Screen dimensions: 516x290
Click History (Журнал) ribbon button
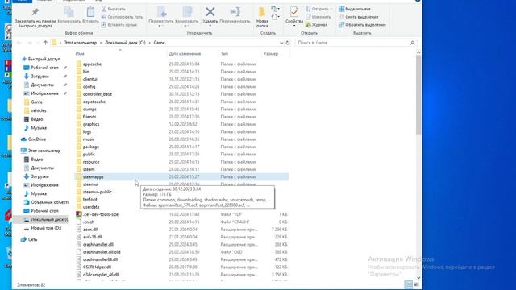tap(316, 25)
